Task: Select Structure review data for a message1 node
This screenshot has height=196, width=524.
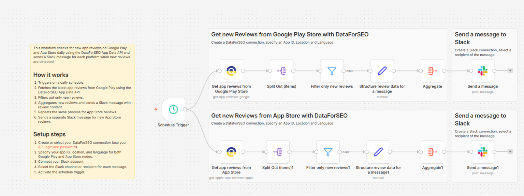Action: pyautogui.click(x=378, y=152)
